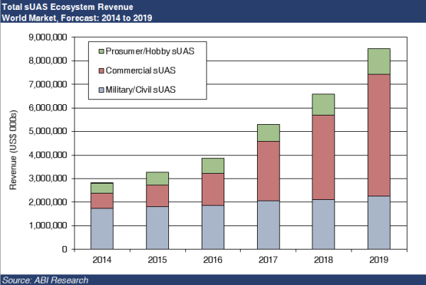Screen dimensions: 426x285
Task: Click the 2018 x-axis label
Action: [323, 259]
